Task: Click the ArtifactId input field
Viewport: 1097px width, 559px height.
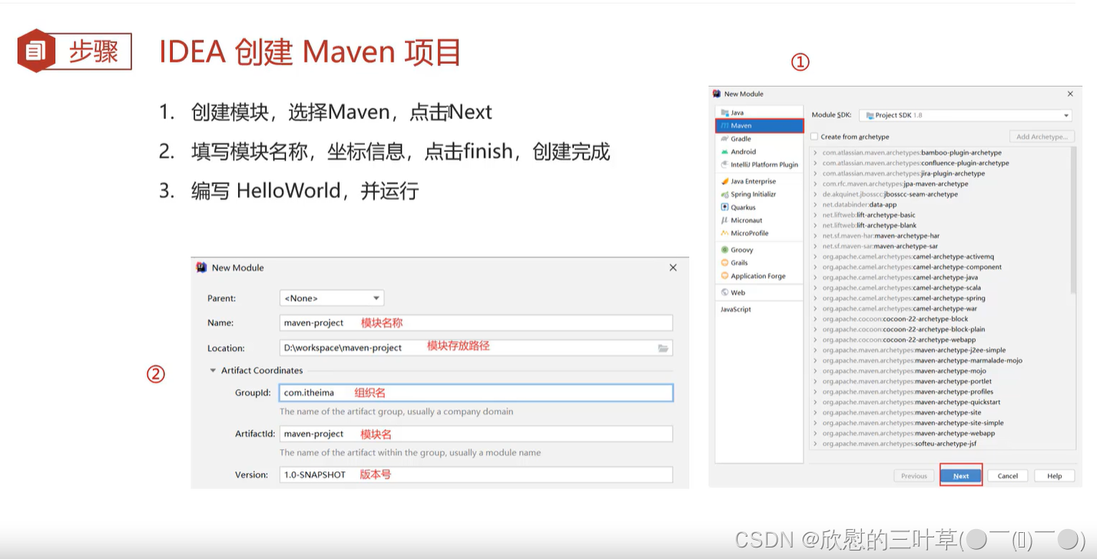Action: (476, 434)
